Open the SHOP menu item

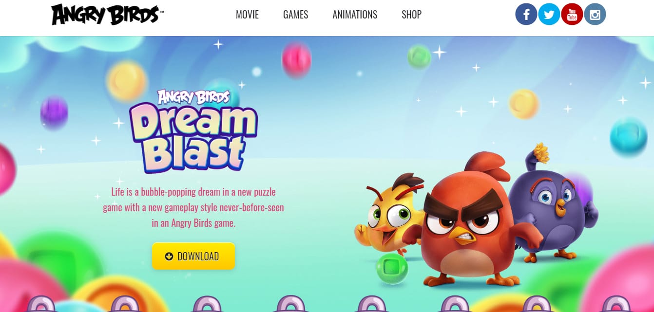point(411,15)
